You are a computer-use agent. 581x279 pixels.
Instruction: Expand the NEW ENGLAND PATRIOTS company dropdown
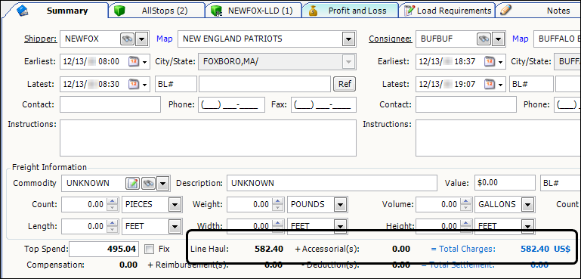pos(348,39)
